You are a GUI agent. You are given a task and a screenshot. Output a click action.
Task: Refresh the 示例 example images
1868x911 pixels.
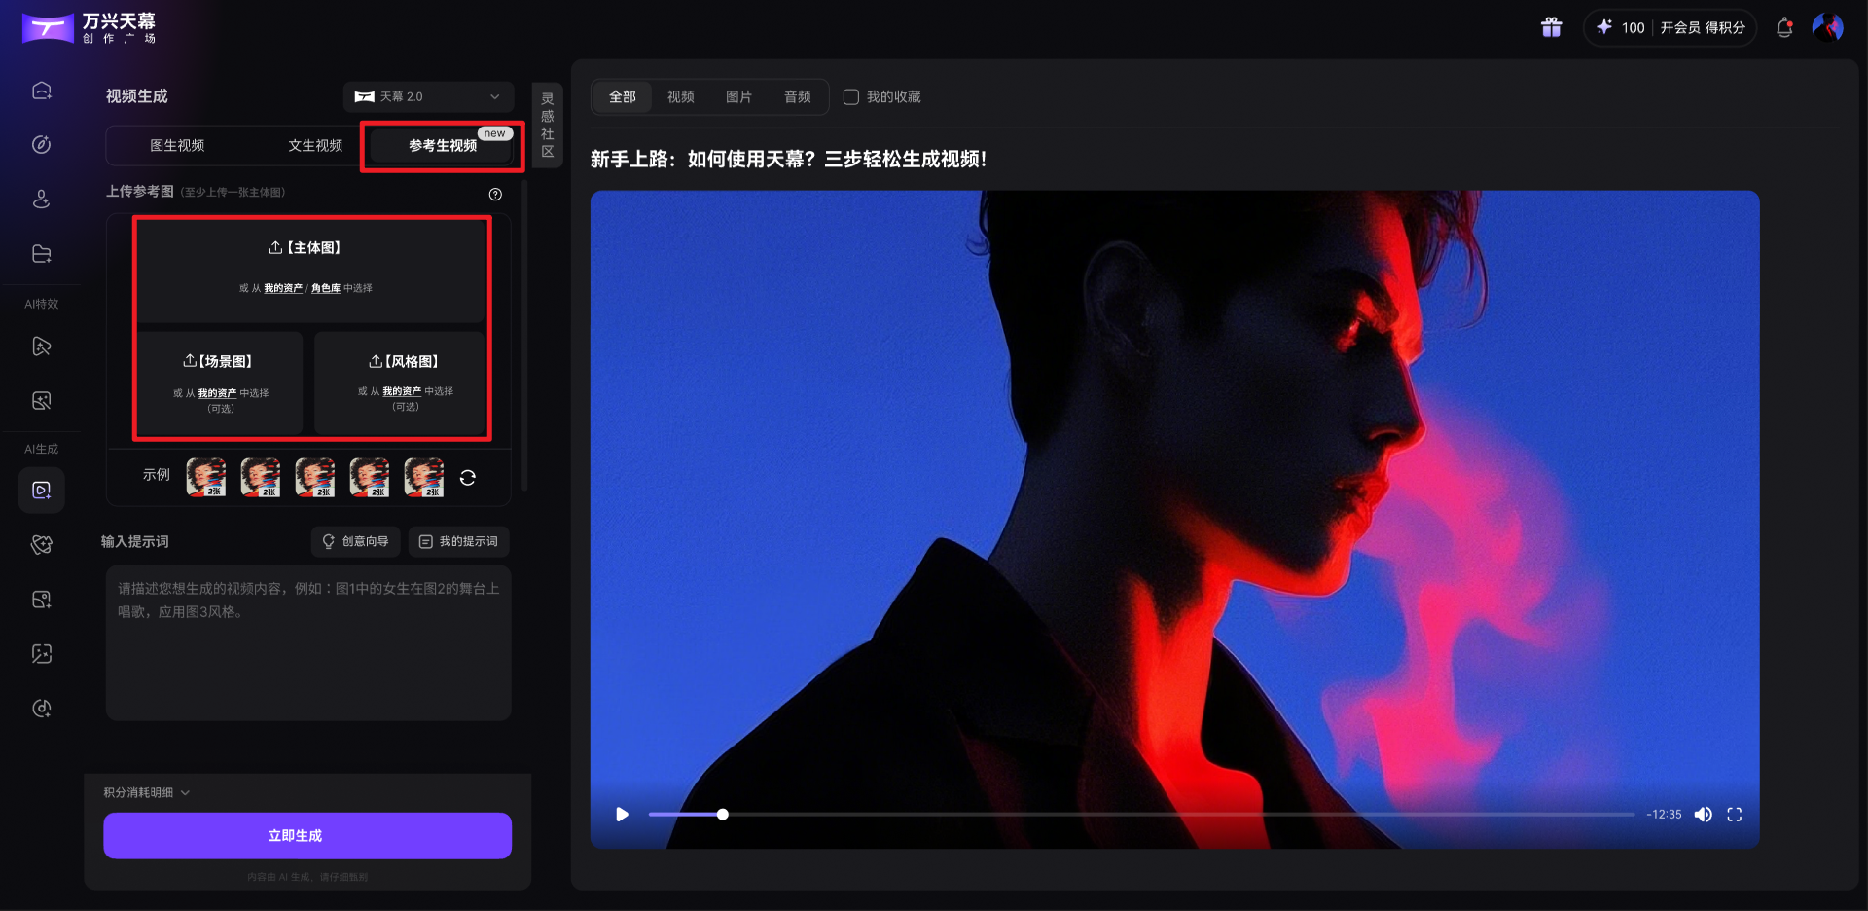[x=468, y=477]
